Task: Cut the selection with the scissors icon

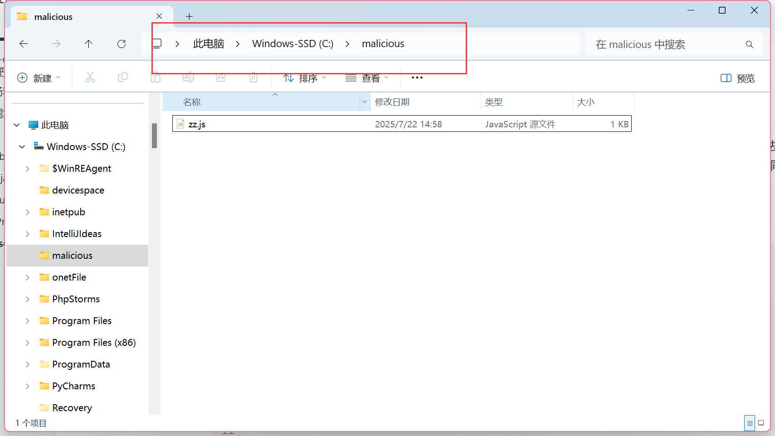Action: 90,78
